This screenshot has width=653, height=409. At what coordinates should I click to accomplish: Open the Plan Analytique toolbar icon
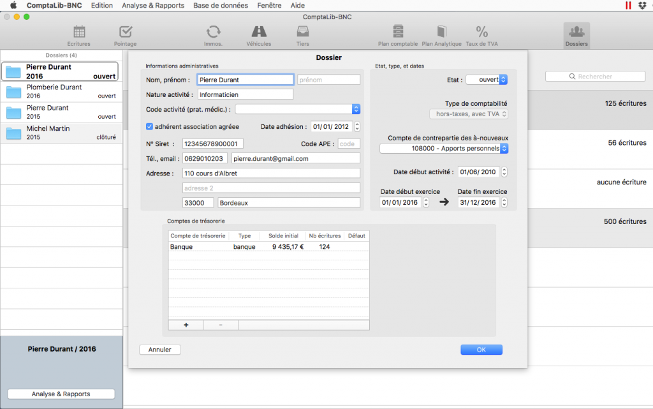click(441, 35)
